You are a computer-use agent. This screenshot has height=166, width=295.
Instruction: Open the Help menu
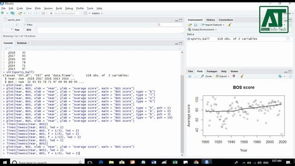click(100, 8)
